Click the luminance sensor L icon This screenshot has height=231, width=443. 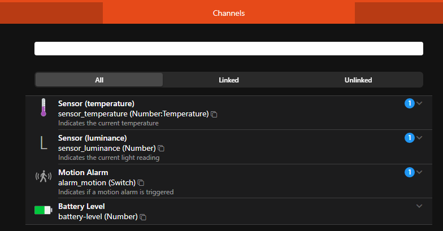(43, 143)
